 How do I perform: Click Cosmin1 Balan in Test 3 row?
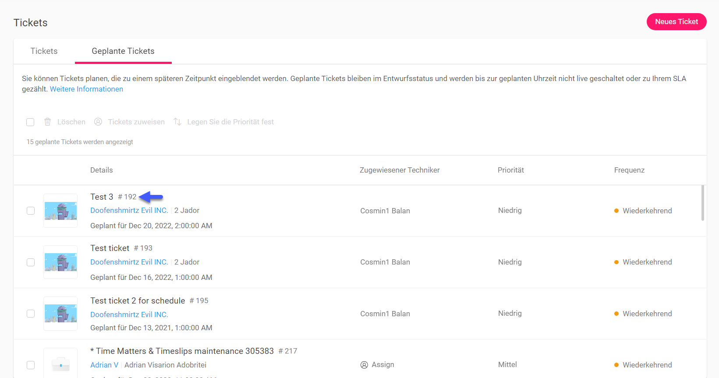(385, 211)
